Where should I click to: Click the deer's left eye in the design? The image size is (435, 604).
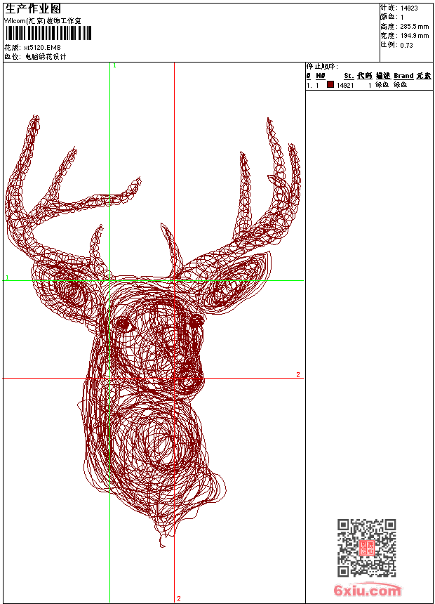point(123,323)
